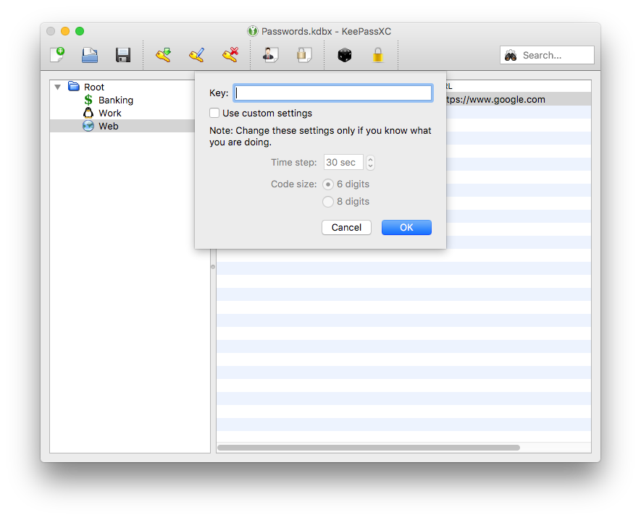The width and height of the screenshot is (641, 520).
Task: Select the Work group label
Action: 110,113
